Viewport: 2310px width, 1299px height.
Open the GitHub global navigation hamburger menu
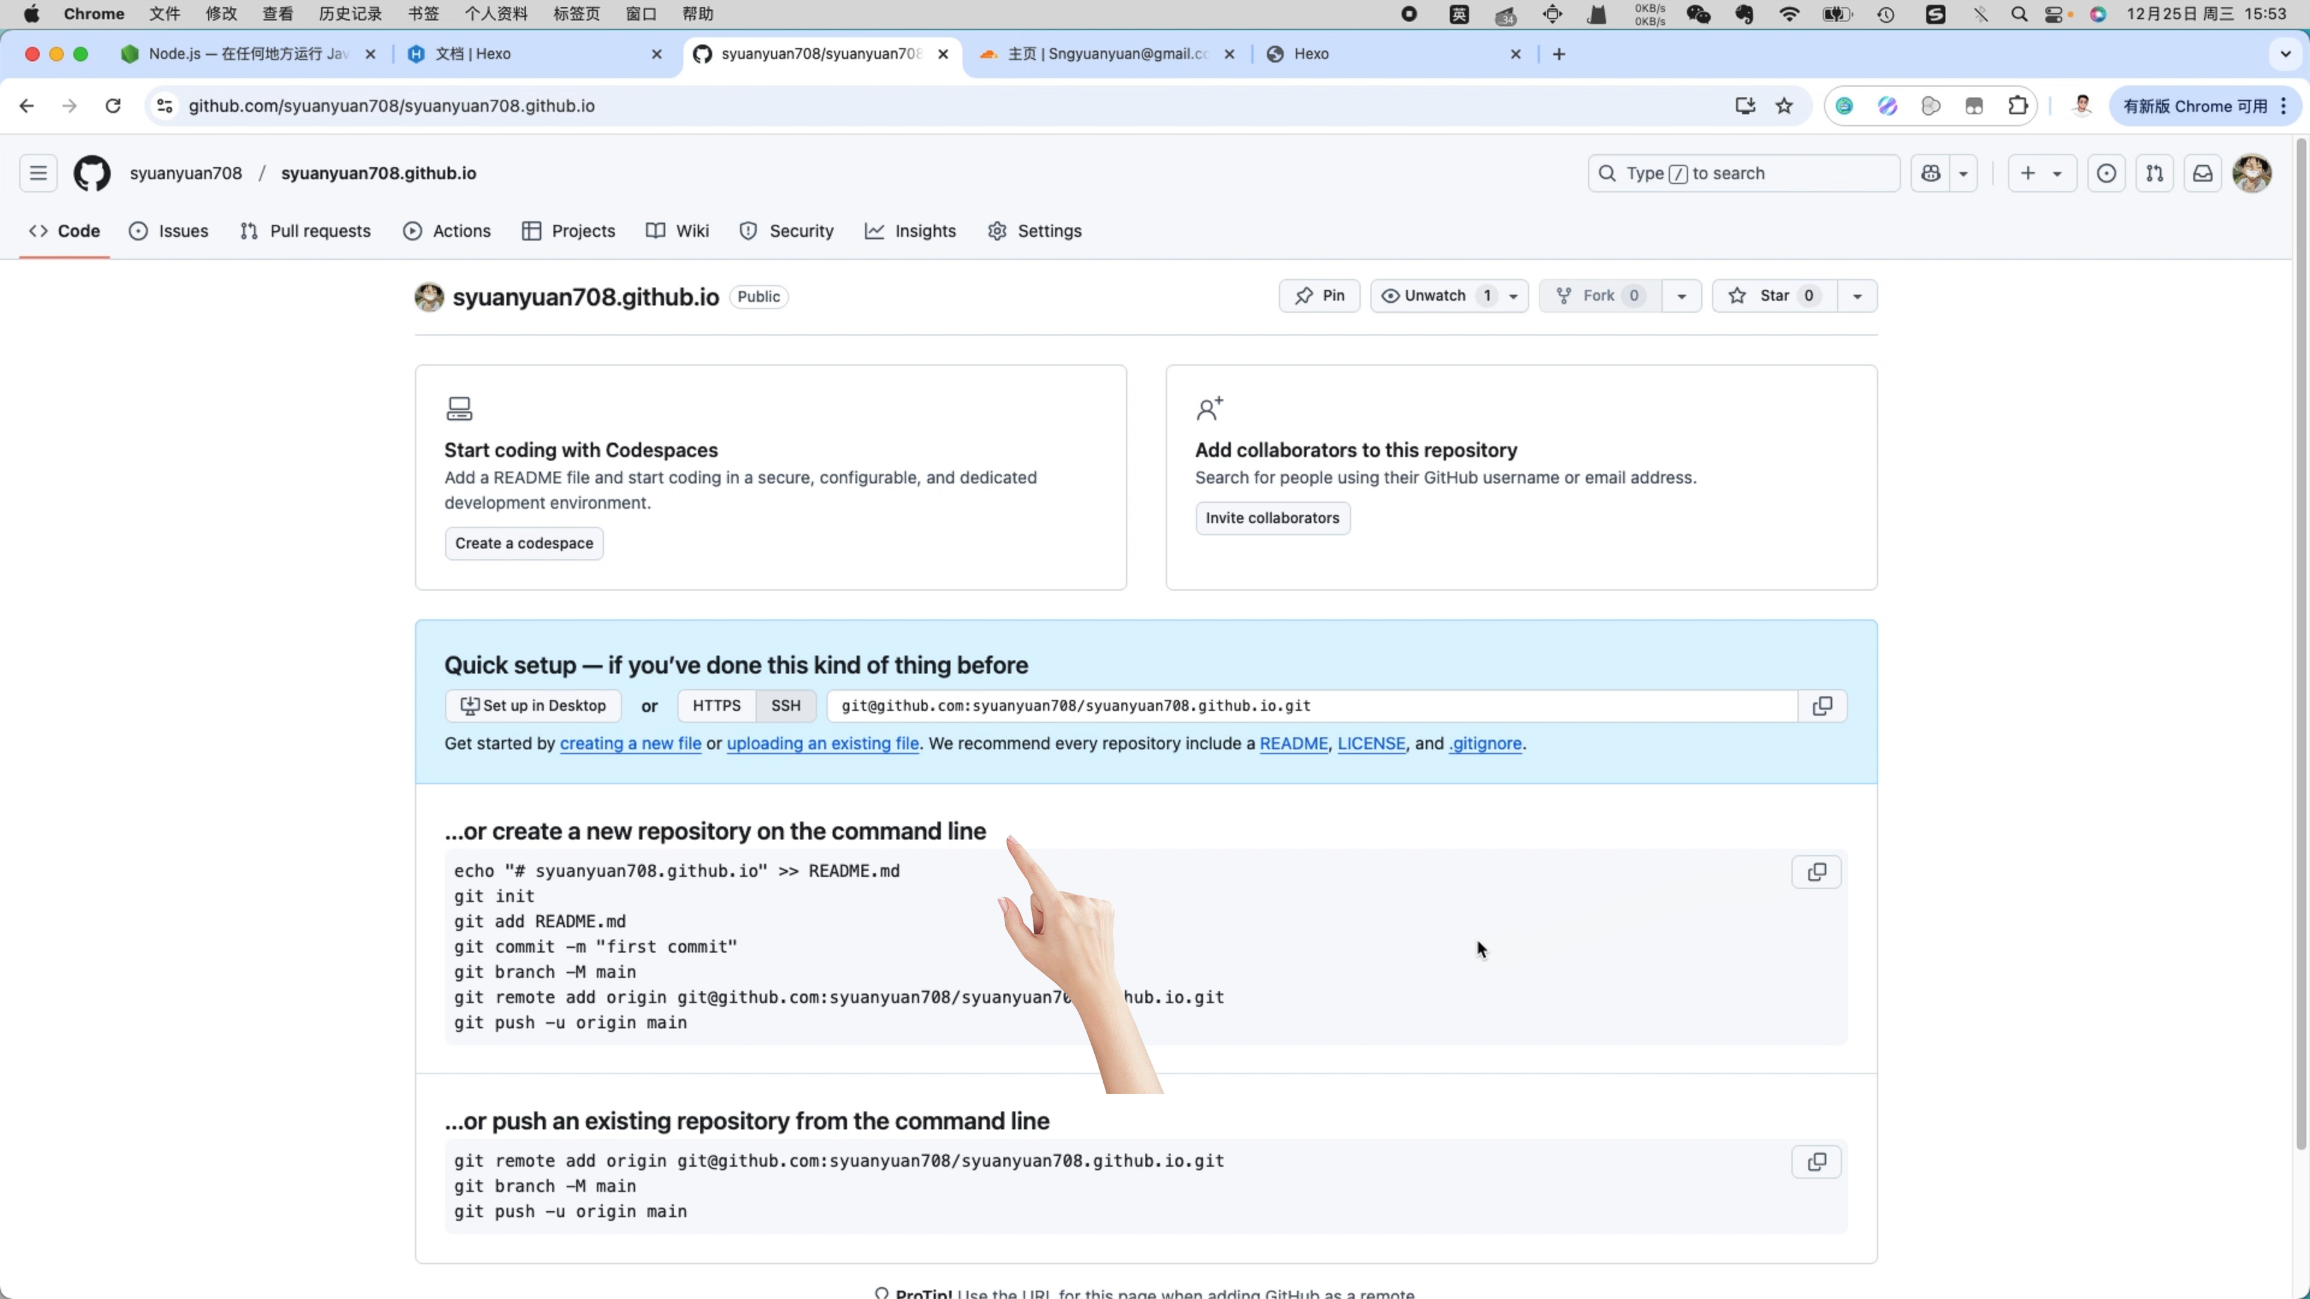coord(38,173)
